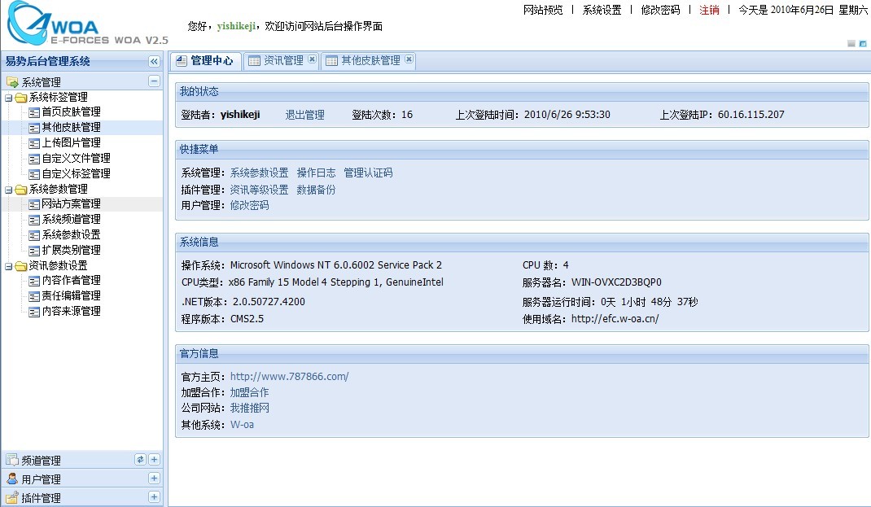Screen dimensions: 871x507
Task: Open the 数据备份 quick menu link
Action: pyautogui.click(x=316, y=190)
